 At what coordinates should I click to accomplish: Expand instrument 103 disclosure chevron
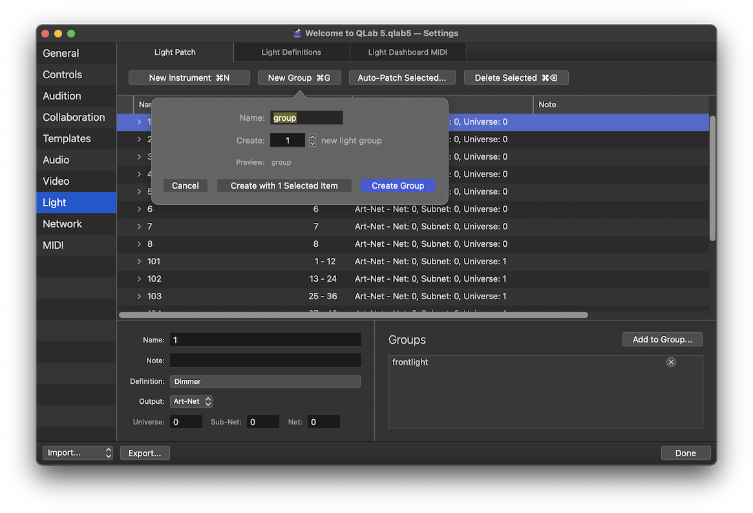coord(139,297)
